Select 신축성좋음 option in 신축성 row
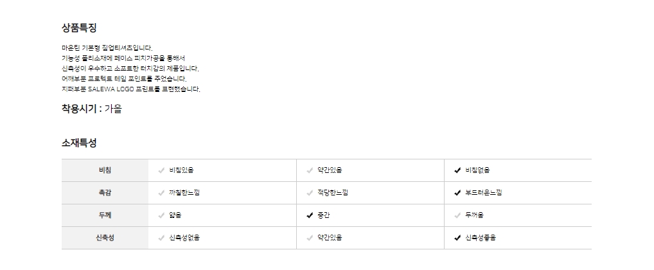Screen dimensions: 654x270 click(x=481, y=238)
